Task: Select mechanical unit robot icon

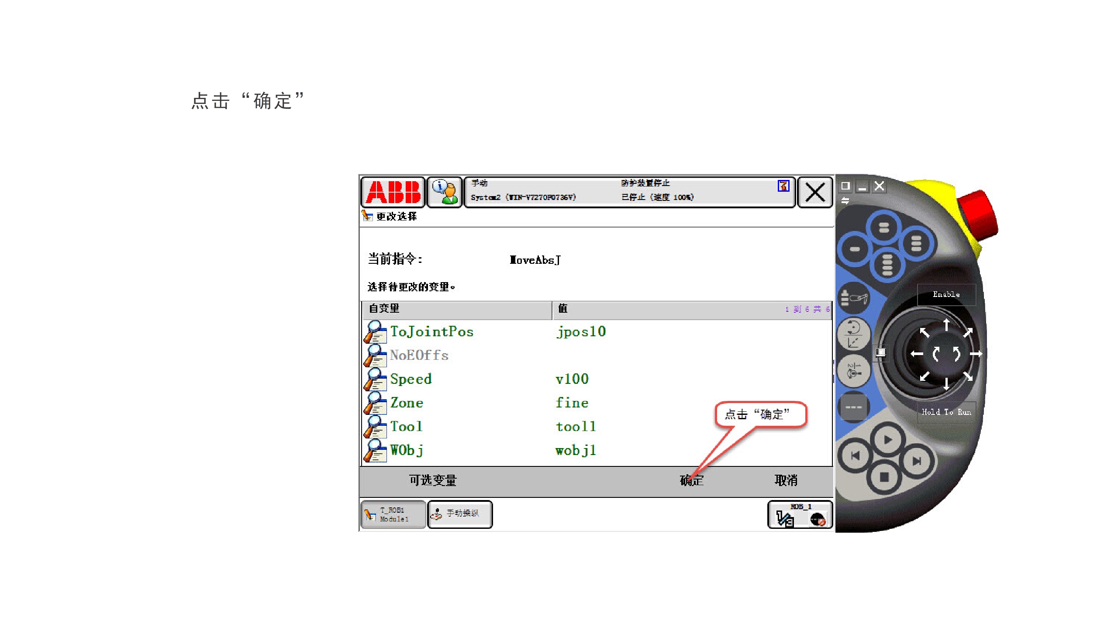Action: 854,298
